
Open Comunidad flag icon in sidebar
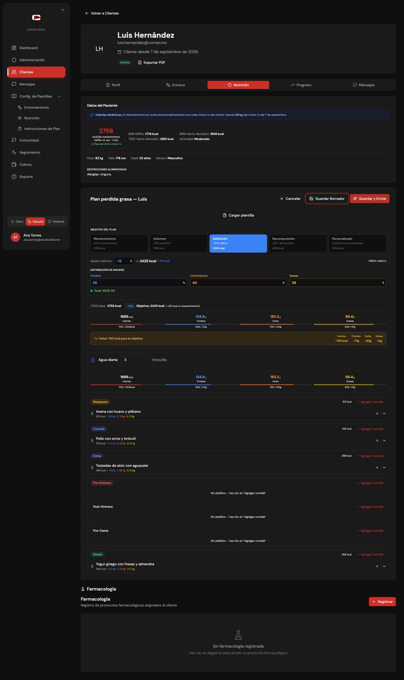tap(14, 140)
